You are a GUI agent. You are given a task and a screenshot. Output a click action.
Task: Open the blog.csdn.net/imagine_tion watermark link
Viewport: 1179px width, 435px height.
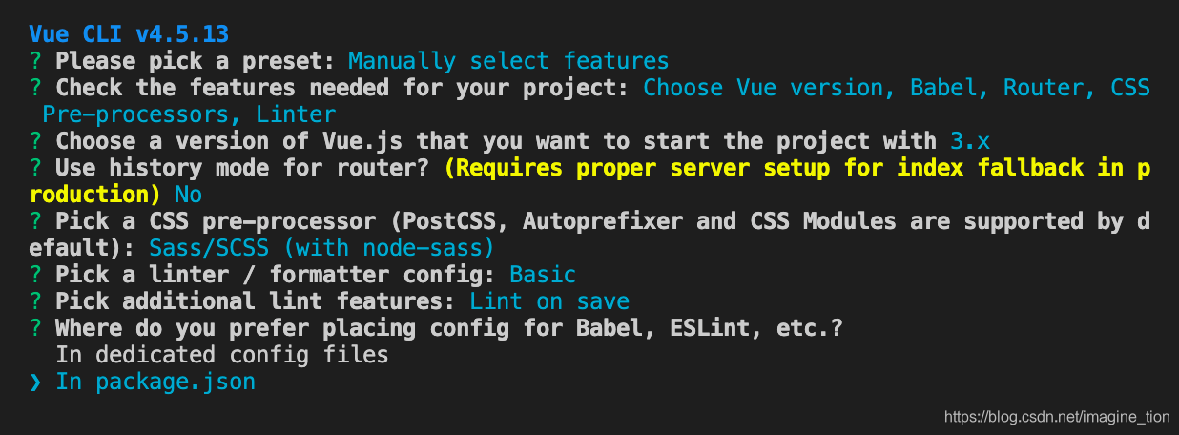tap(1056, 417)
